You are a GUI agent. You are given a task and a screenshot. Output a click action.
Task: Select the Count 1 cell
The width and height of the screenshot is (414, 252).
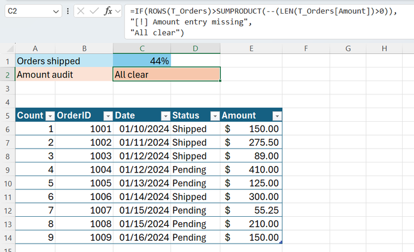[x=35, y=129]
